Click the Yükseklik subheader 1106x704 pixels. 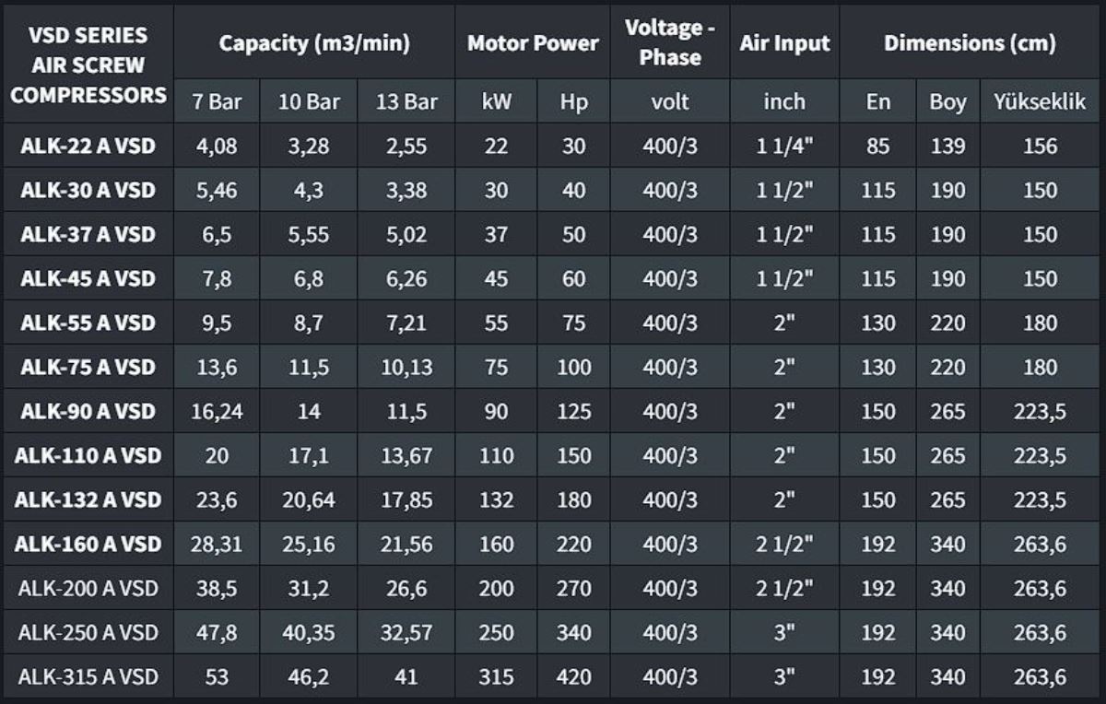point(1041,101)
